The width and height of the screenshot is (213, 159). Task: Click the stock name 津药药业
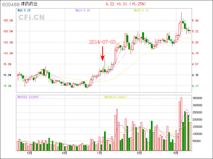tap(29, 4)
